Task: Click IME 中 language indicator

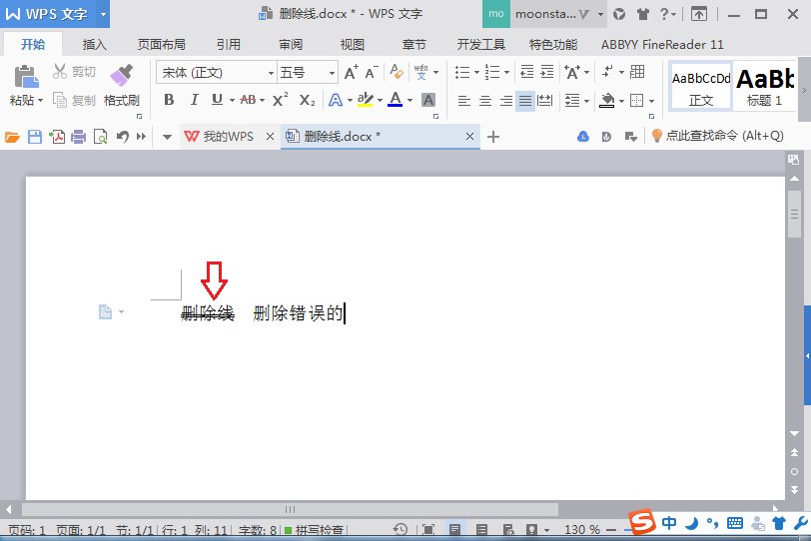Action: [669, 523]
